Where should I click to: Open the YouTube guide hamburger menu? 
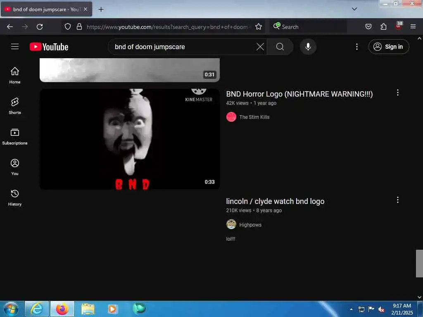point(15,47)
